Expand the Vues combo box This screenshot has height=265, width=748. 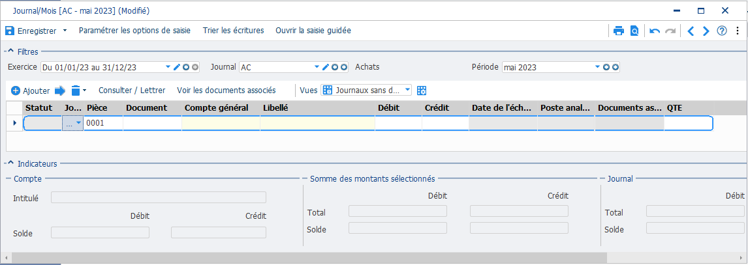(407, 89)
